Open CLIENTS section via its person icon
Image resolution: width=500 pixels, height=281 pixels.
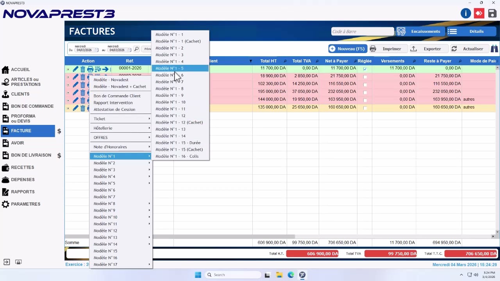point(5,94)
